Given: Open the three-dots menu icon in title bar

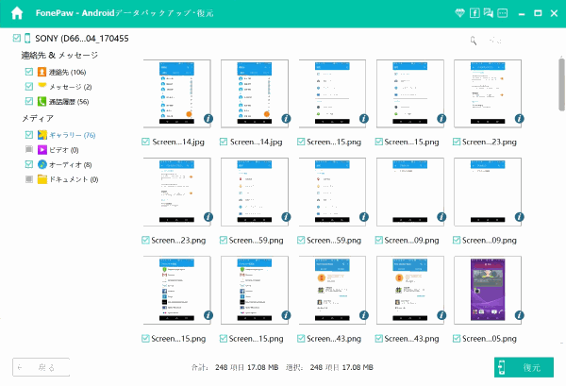Looking at the screenshot, I should 503,13.
